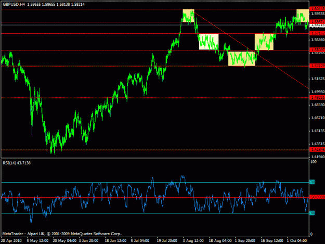Select the red 1.57152 price level label
The image size is (325, 244).
[x=317, y=33]
